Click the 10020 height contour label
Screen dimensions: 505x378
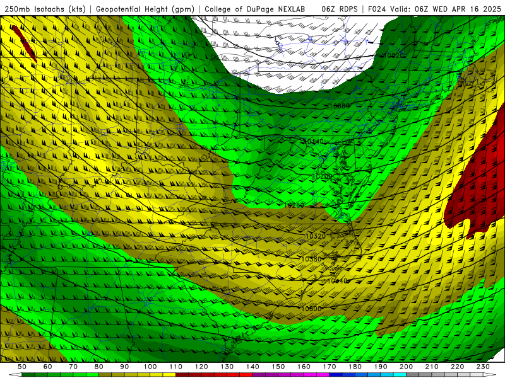[393, 55]
